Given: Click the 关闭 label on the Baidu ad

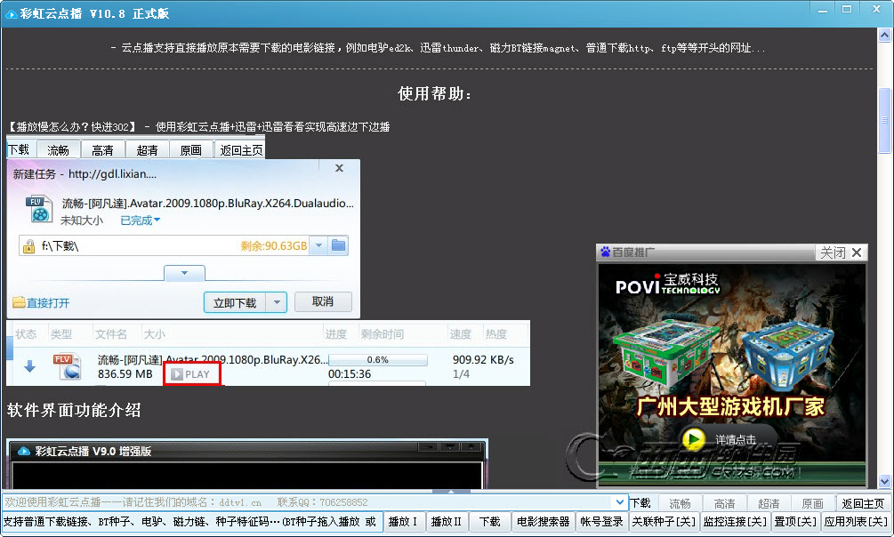Looking at the screenshot, I should point(833,252).
